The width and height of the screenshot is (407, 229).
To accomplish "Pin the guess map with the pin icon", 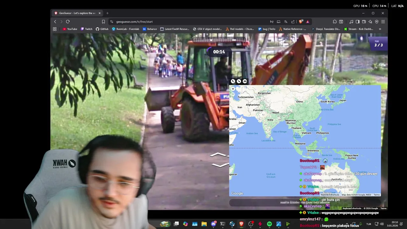I will [x=245, y=81].
